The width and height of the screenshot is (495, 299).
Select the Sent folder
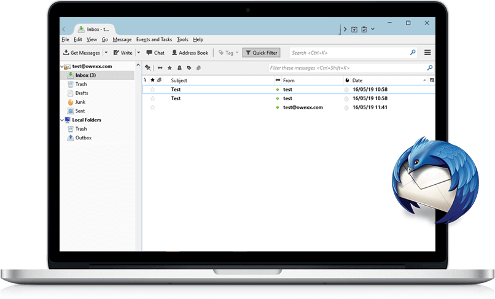pyautogui.click(x=80, y=111)
